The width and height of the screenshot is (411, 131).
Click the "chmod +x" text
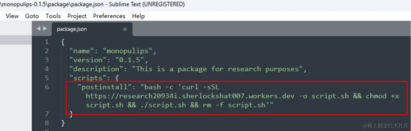pos(382,96)
